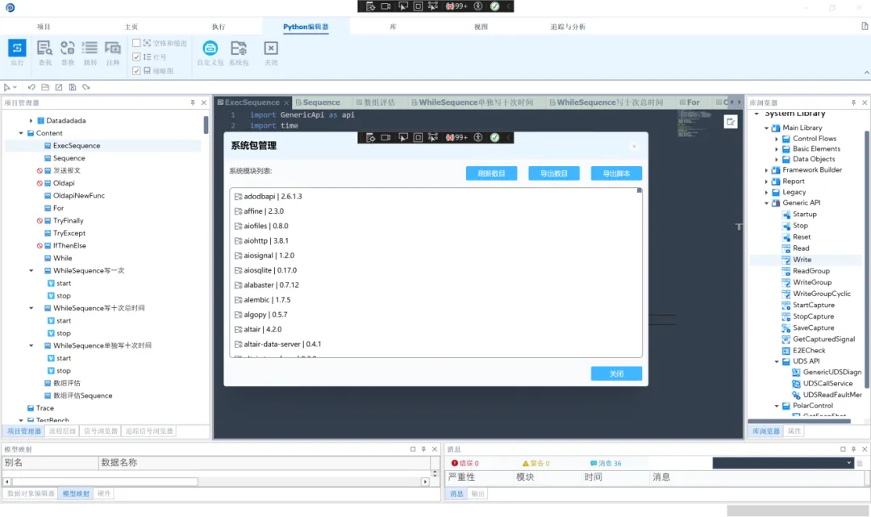Expand the Datadadada tree node

pyautogui.click(x=31, y=120)
